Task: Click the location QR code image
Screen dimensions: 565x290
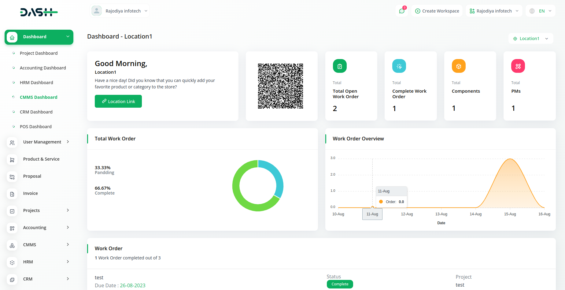Action: [280, 86]
